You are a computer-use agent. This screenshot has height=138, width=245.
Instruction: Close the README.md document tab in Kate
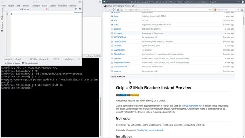(47, 9)
